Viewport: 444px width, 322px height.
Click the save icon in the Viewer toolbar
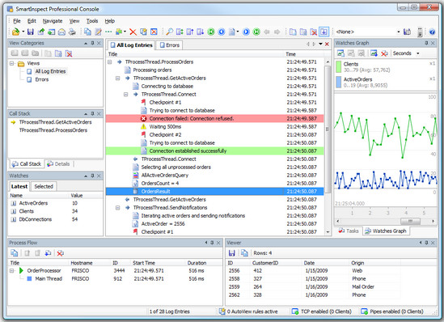[x=231, y=253]
